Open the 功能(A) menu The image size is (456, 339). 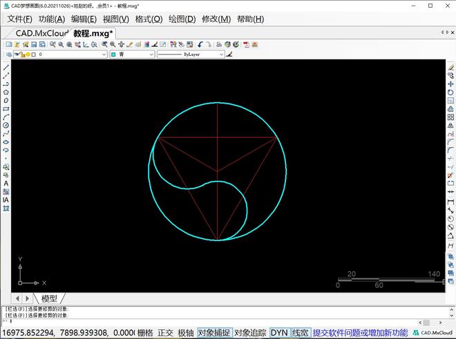click(x=52, y=19)
